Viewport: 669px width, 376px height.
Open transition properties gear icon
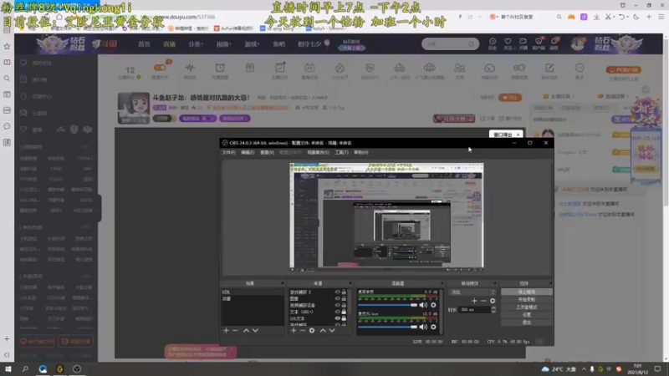(x=493, y=301)
